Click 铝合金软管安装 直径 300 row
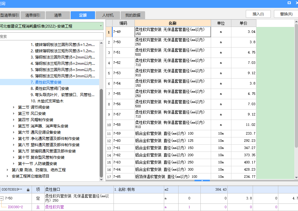The height and width of the screenshot is (211, 298). (181, 170)
